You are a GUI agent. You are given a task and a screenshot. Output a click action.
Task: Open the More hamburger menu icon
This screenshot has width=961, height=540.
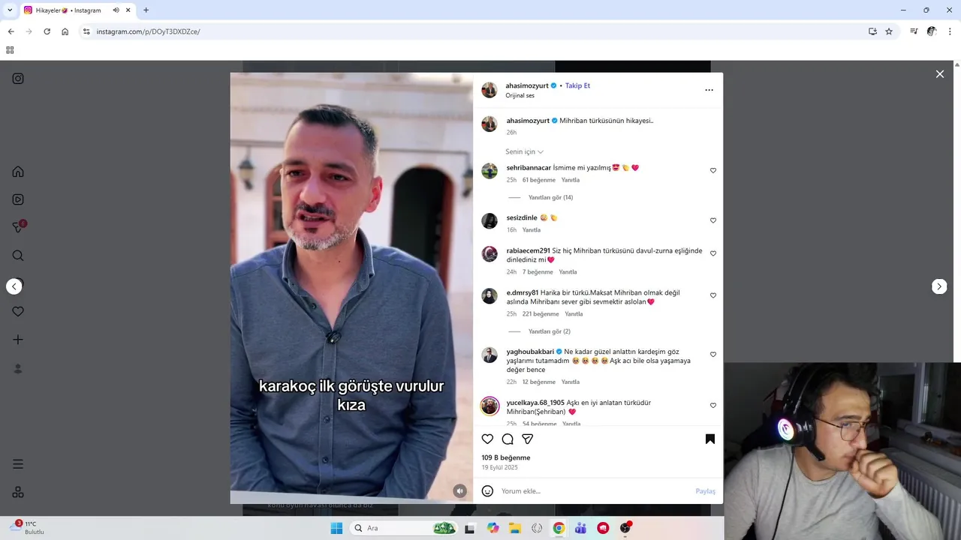[x=18, y=464]
